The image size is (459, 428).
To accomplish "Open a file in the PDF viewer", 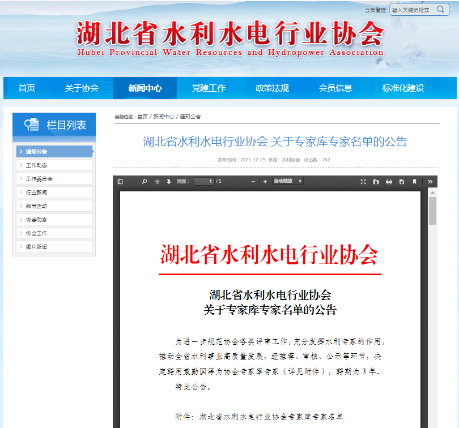I will (376, 181).
